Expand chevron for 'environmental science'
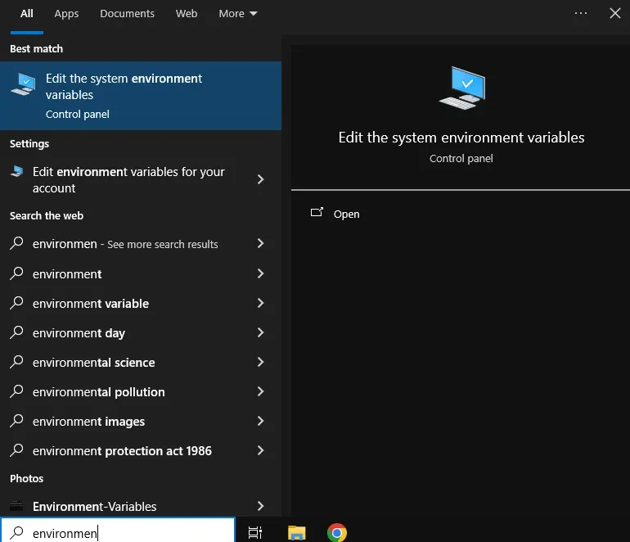Screen dimensions: 630x542 (260, 362)
